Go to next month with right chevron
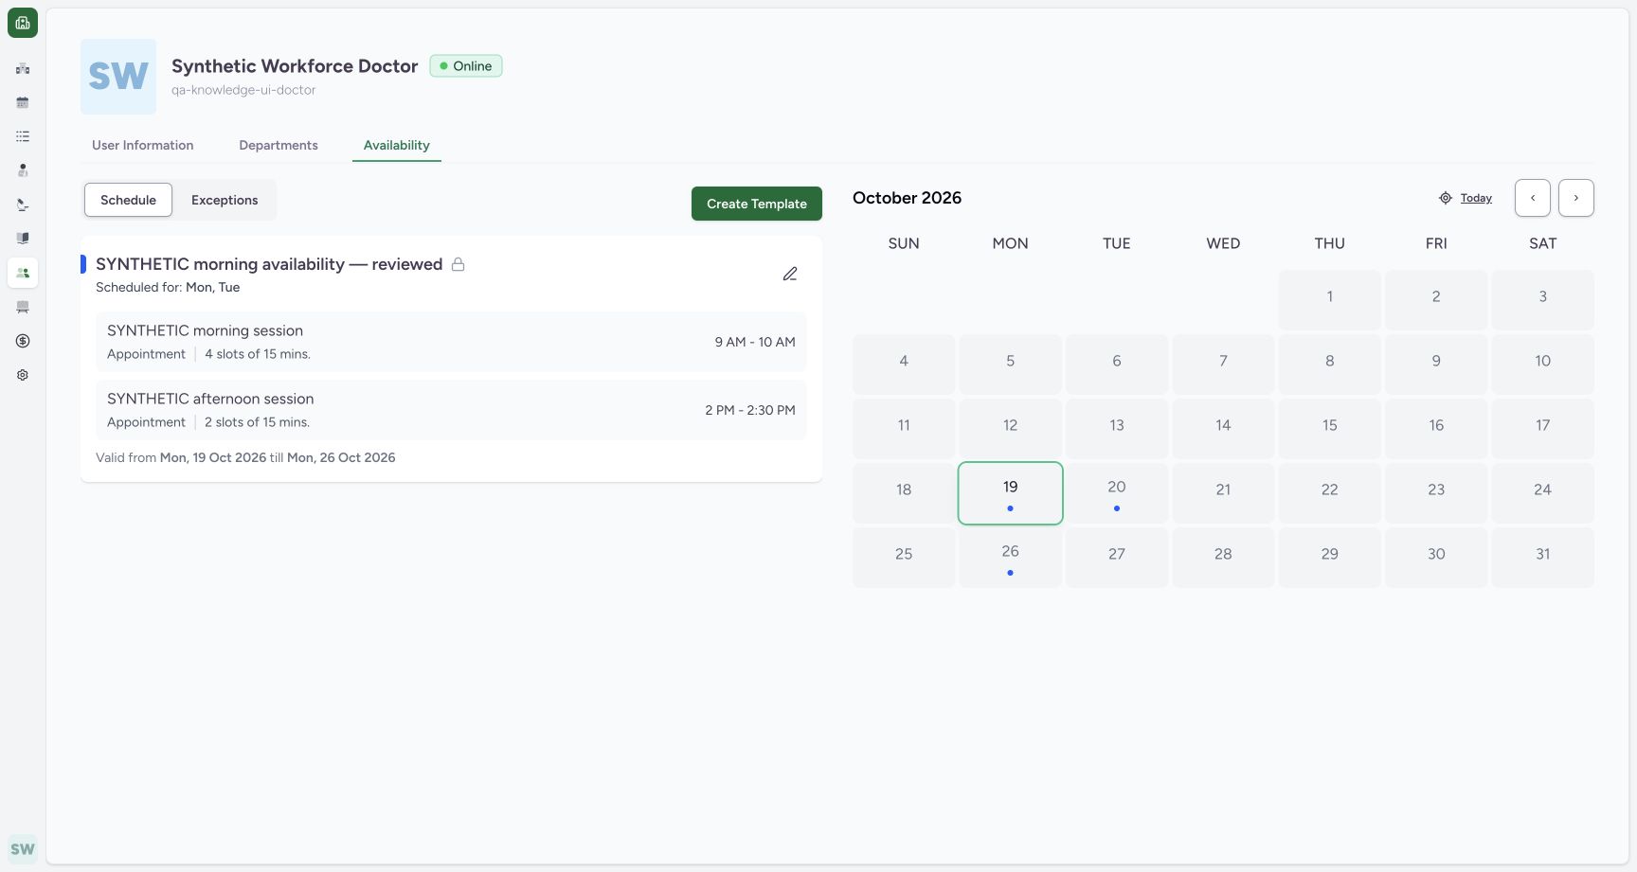Image resolution: width=1637 pixels, height=872 pixels. point(1576,198)
